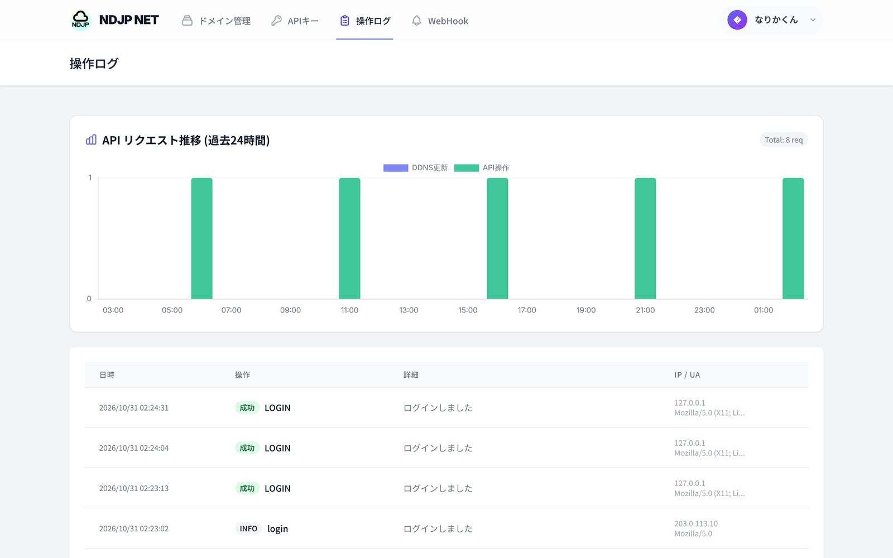
Task: Toggle the API操作 legend swatch
Action: coord(467,168)
